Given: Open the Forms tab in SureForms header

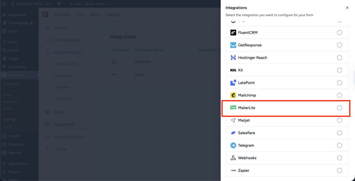Looking at the screenshot, I should tap(80, 15).
